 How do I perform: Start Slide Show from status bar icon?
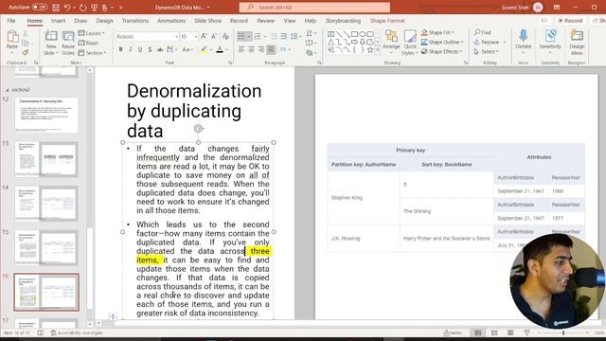[526, 332]
